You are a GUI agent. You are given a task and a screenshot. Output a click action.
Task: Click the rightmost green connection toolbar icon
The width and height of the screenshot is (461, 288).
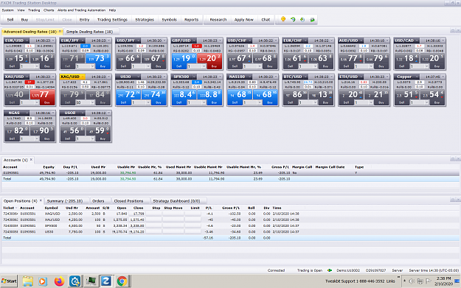pos(312,19)
